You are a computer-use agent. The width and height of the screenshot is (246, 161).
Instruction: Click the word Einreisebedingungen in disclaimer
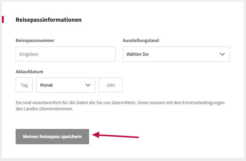click(x=203, y=103)
